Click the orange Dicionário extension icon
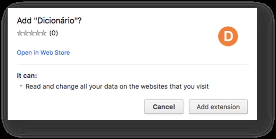Viewport: 276px width, 139px height. pos(229,37)
